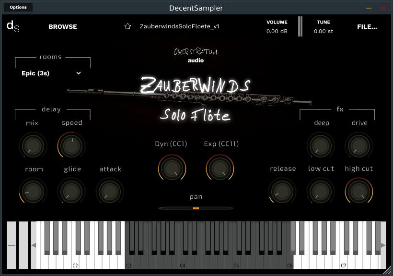This screenshot has height=276, width=393.
Task: Click the low cut knob
Action: tap(321, 192)
